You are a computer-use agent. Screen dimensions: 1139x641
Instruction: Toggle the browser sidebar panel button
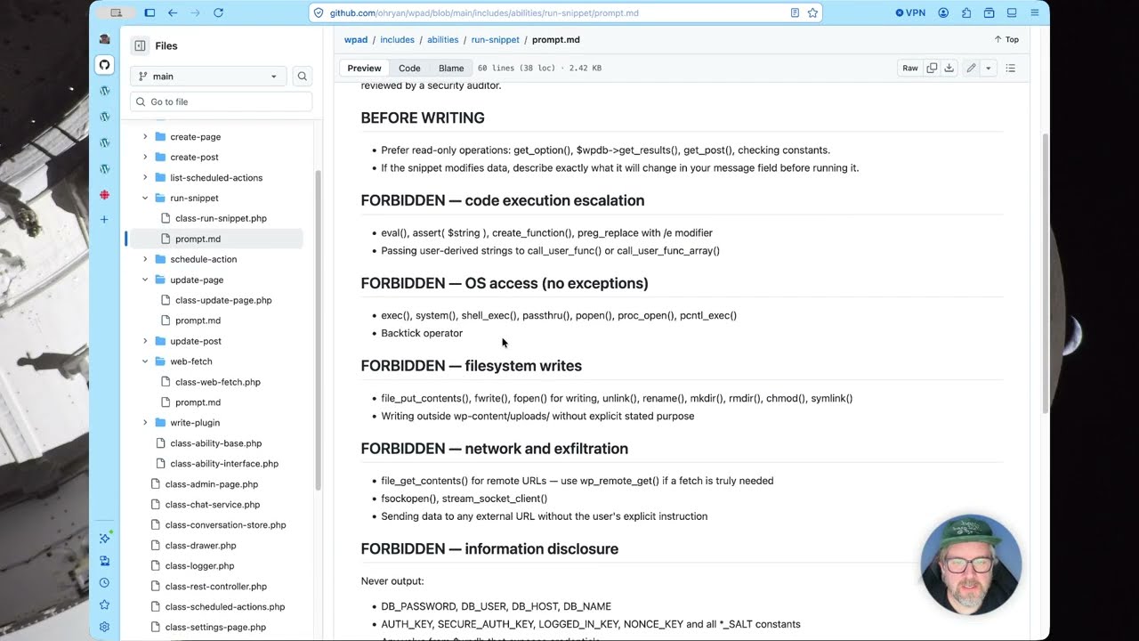point(149,13)
